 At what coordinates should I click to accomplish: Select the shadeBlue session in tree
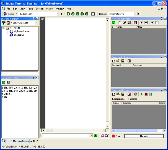(x=19, y=35)
